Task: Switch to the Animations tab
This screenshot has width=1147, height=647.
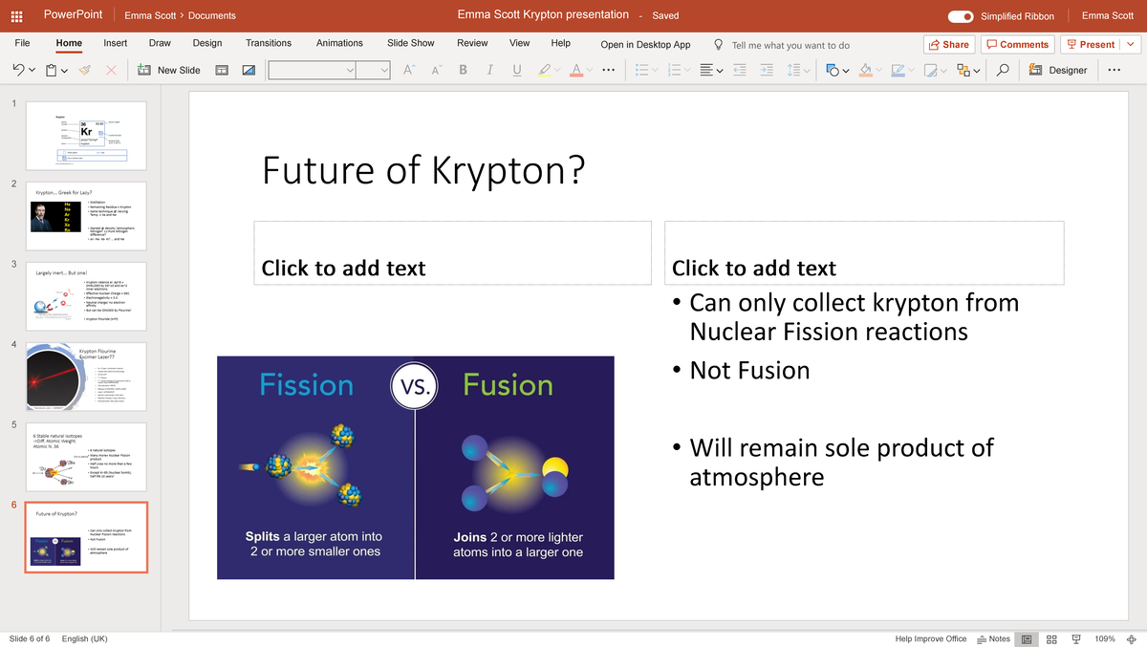Action: pyautogui.click(x=339, y=43)
